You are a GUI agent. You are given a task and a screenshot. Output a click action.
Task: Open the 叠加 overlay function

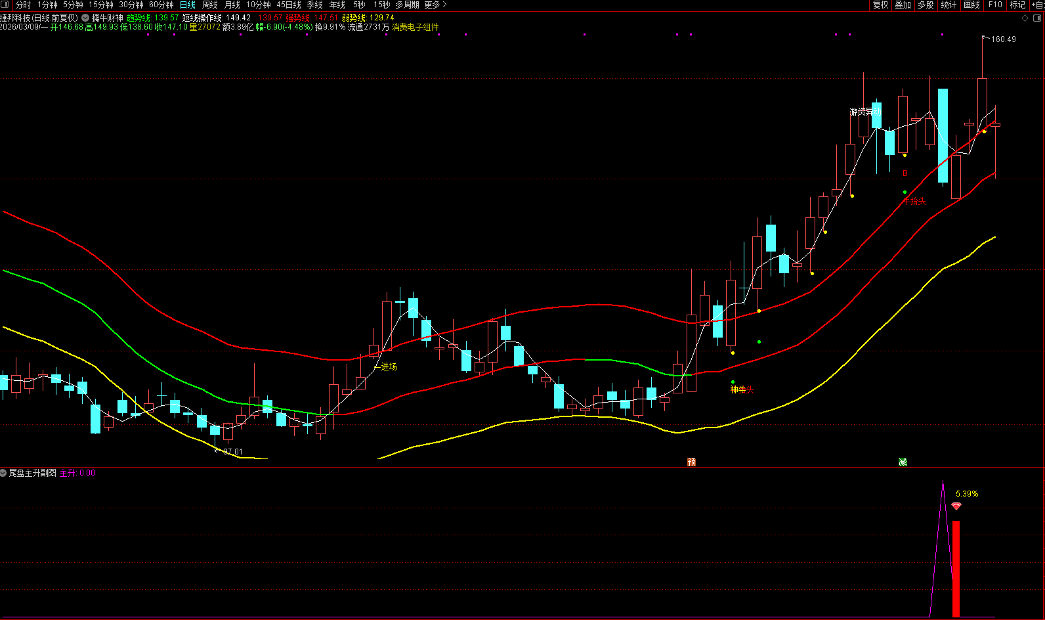click(x=903, y=5)
